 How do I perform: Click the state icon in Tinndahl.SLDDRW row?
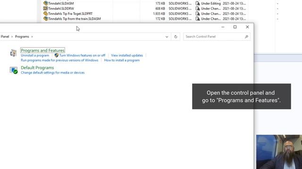(x=198, y=8)
